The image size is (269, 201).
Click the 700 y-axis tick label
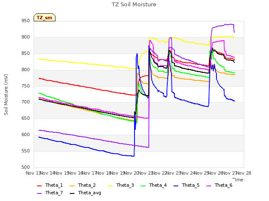click(26, 102)
